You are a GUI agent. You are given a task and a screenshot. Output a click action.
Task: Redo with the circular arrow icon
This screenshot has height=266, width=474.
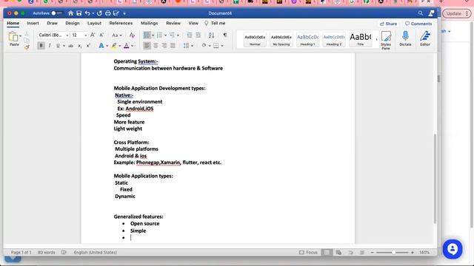tap(99, 13)
